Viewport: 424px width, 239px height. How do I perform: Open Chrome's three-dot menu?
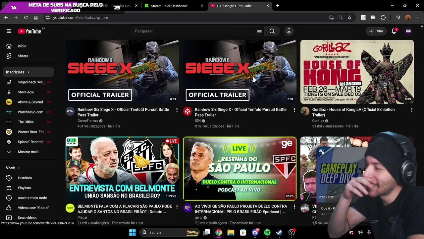[418, 18]
